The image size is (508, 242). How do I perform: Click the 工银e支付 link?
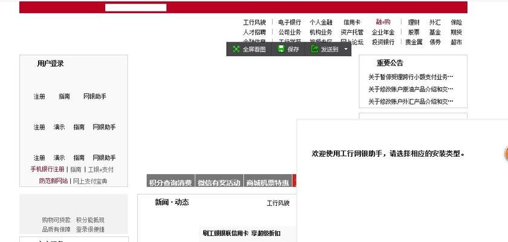tap(101, 169)
